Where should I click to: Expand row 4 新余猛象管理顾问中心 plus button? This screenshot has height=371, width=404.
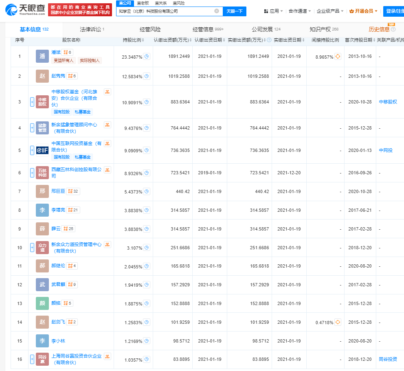32,128
